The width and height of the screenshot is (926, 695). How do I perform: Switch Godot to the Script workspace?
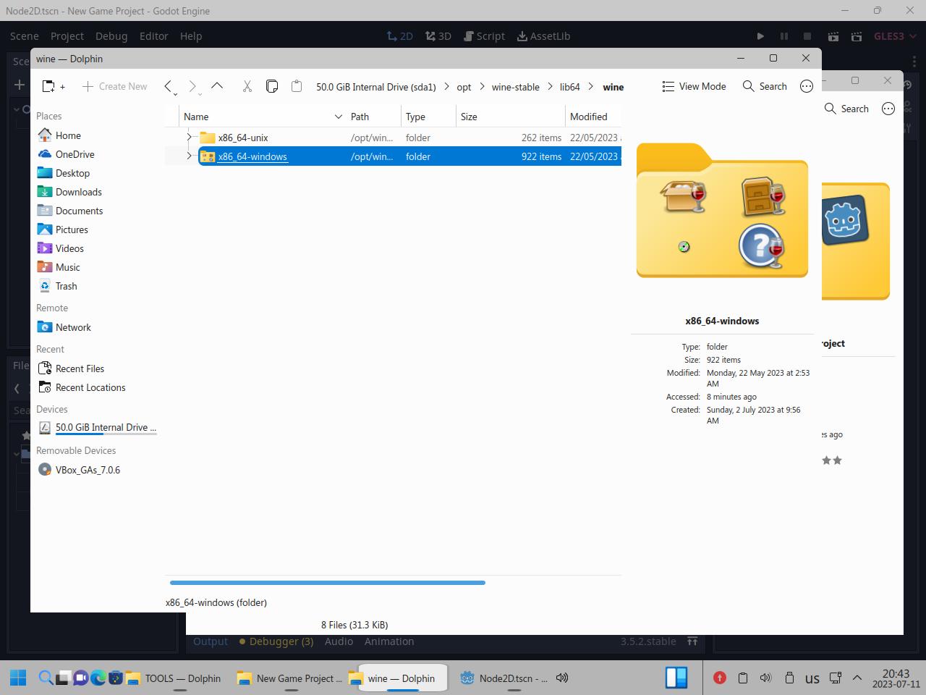pos(485,36)
